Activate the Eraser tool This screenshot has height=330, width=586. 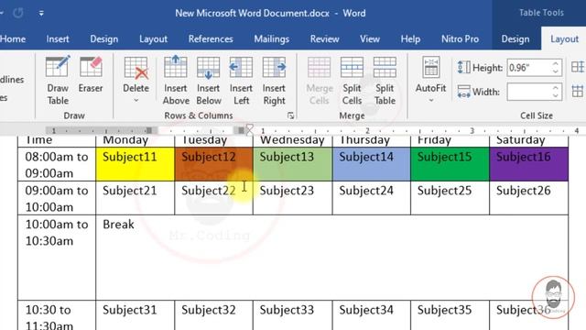[x=91, y=75]
